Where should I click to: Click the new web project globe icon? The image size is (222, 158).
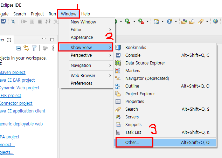point(156,21)
